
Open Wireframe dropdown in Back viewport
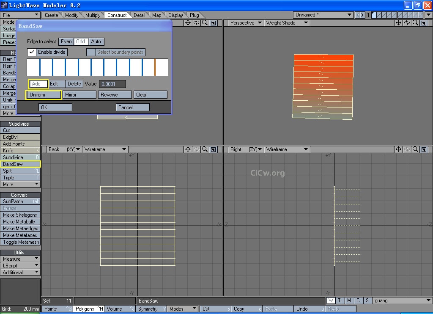(x=105, y=149)
